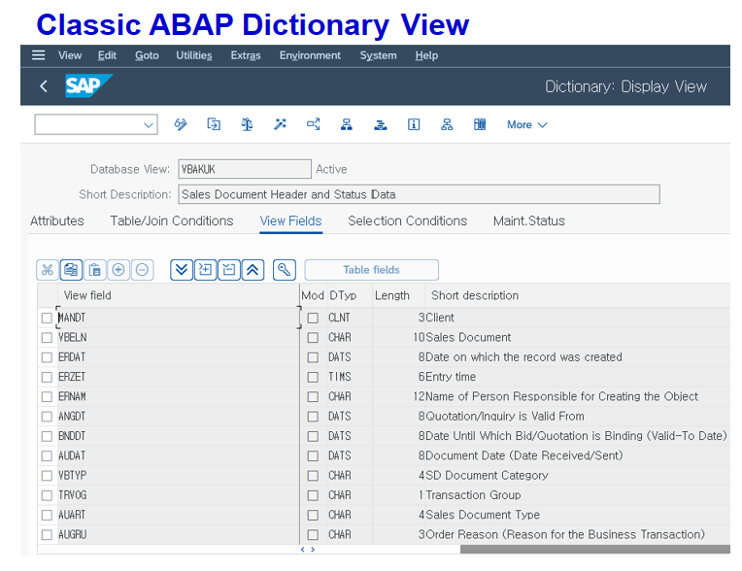This screenshot has height=571, width=742.
Task: Click the 'Length' column header
Action: coord(391,295)
